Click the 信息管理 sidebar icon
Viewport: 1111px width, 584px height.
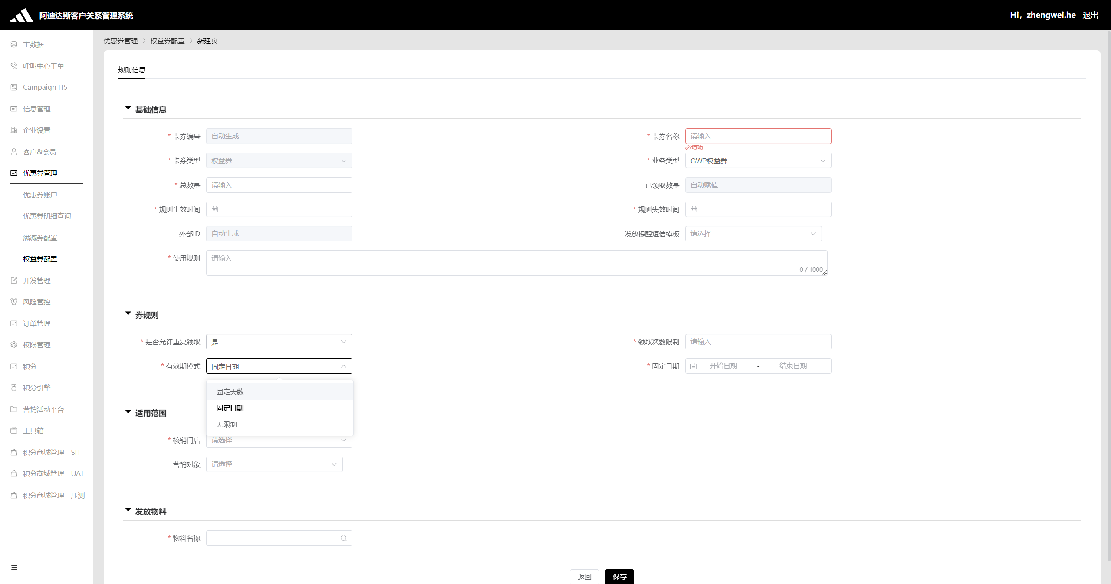coord(14,109)
